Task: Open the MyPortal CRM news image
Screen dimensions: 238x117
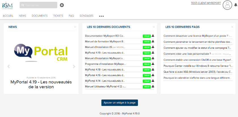Action: coord(41,52)
